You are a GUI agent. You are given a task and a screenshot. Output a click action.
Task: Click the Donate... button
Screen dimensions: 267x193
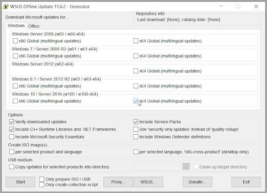[197, 182]
